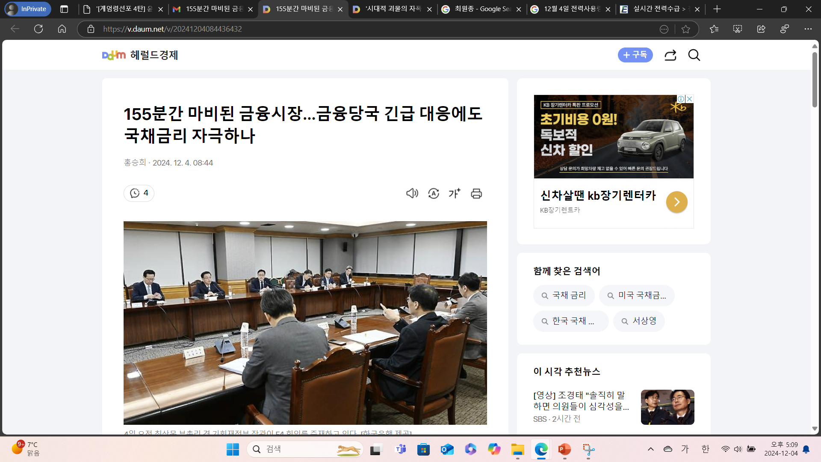Viewport: 821px width, 462px height.
Task: Expand hidden system tray icons chevron
Action: [650, 449]
